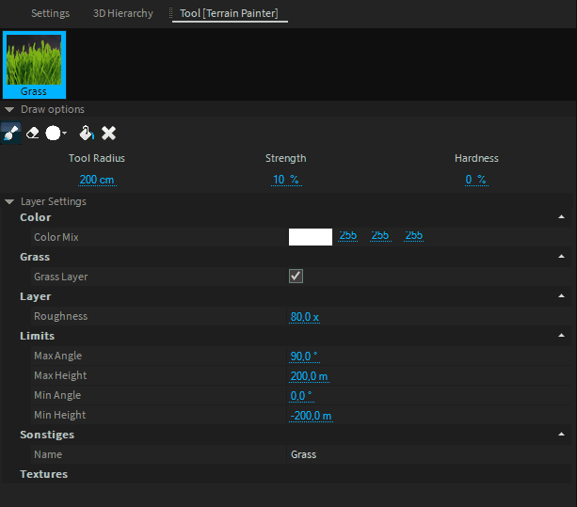Select the paint brush tool
This screenshot has width=577, height=507.
point(11,134)
